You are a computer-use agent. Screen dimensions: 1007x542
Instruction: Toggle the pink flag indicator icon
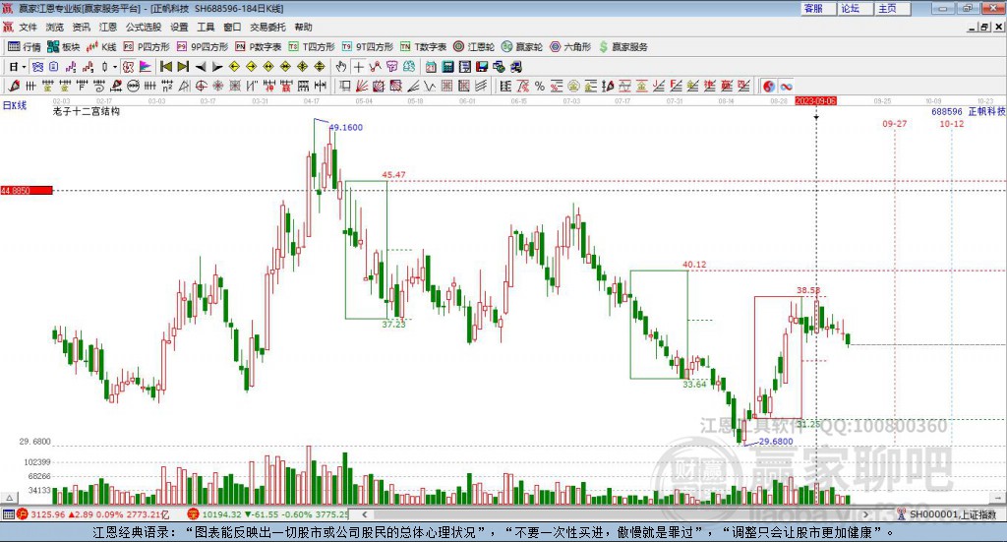pyautogui.click(x=146, y=67)
